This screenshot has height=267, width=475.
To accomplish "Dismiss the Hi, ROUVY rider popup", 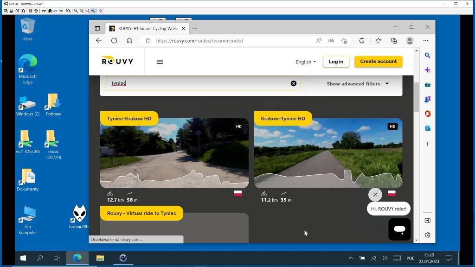I will [x=375, y=195].
